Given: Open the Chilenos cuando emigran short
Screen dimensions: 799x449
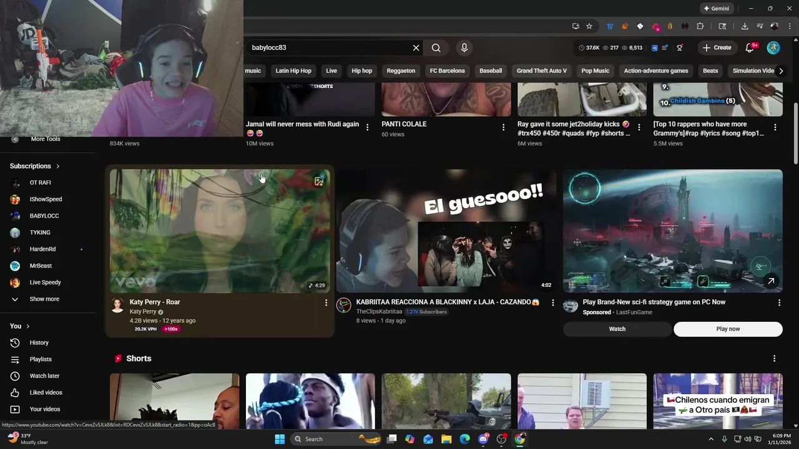Looking at the screenshot, I should 718,401.
